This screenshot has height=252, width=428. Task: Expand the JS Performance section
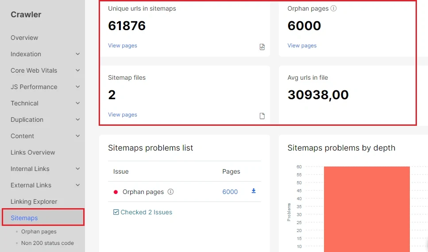coord(78,87)
